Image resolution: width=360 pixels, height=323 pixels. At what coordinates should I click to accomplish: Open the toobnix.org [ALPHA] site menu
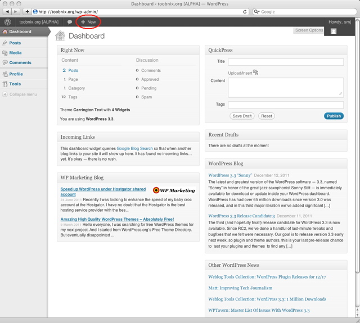coord(39,22)
